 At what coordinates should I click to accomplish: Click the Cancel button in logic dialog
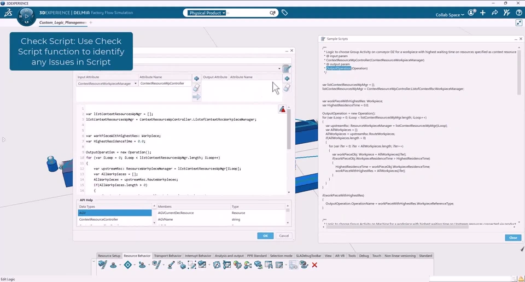coord(284,236)
